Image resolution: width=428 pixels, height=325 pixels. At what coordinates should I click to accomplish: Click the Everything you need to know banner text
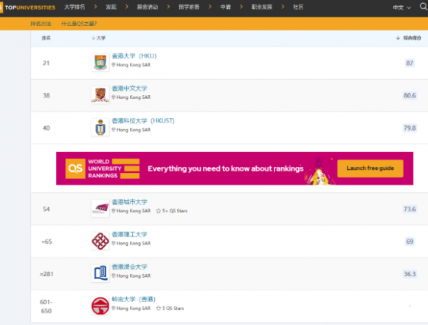point(226,168)
